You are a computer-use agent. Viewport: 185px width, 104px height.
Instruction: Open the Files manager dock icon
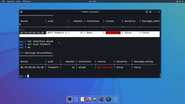pos(76,99)
